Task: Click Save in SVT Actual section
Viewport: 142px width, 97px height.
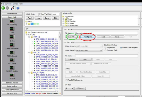Action: click(x=117, y=37)
